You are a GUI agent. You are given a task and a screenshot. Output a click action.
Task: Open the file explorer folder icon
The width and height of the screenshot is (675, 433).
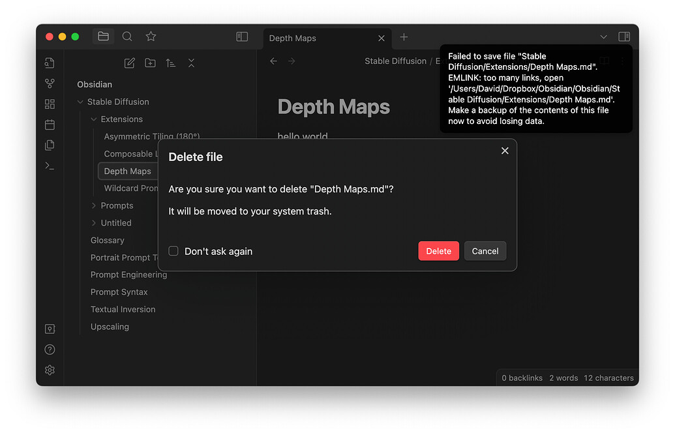(103, 37)
